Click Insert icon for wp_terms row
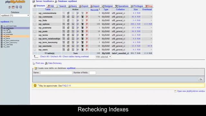Viewport: 206px width, 116px height. 78,35
